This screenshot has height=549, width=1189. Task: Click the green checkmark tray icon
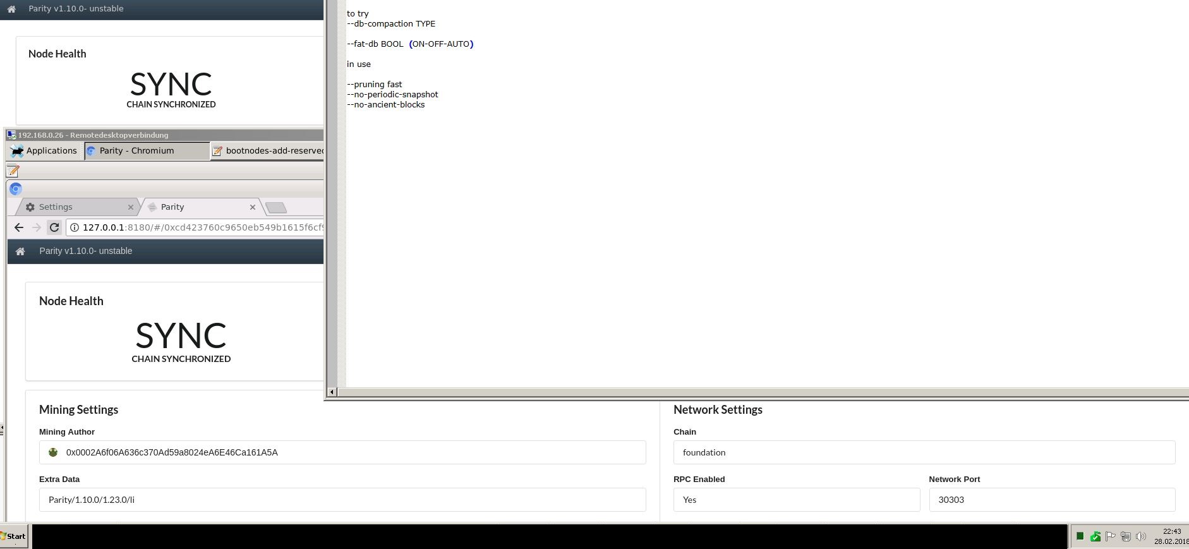[x=1095, y=536]
